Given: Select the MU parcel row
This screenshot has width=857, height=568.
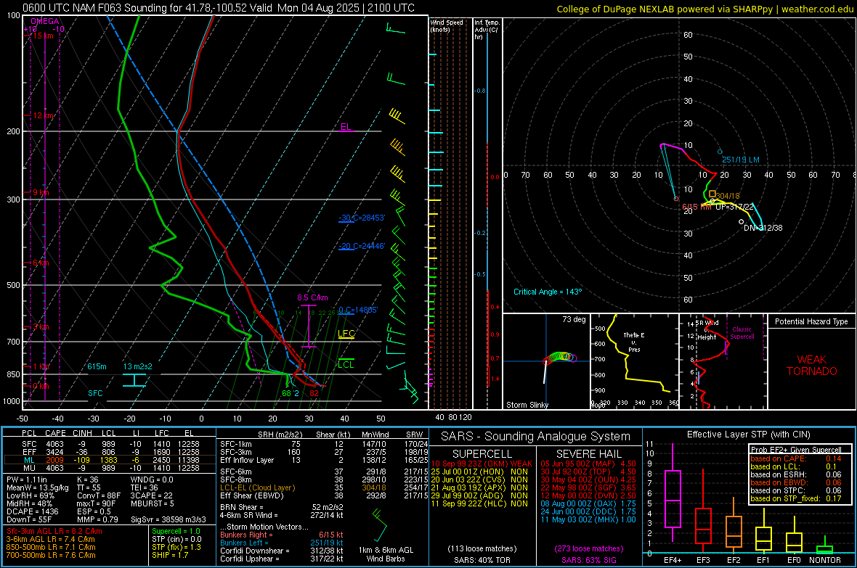Looking at the screenshot, I should pyautogui.click(x=110, y=468).
